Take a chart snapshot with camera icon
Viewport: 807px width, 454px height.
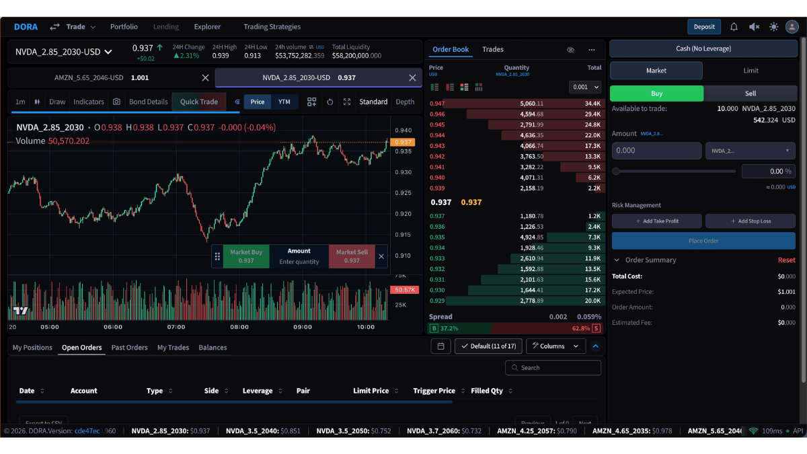point(116,102)
